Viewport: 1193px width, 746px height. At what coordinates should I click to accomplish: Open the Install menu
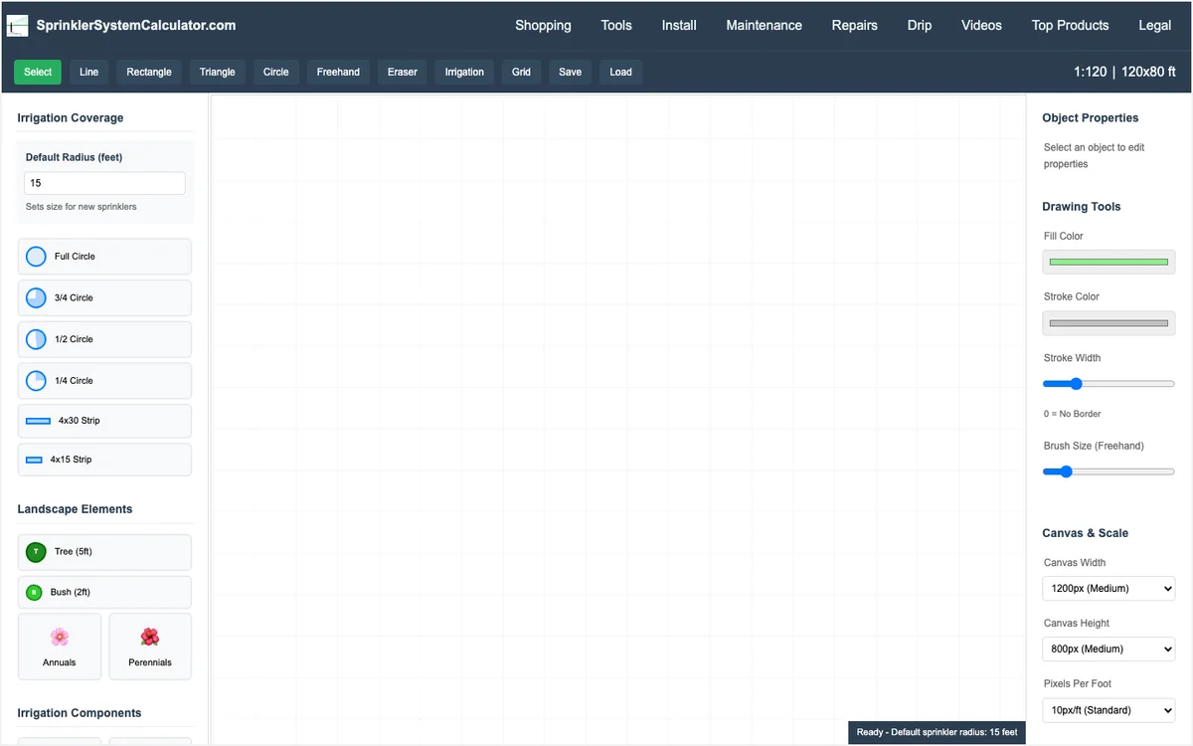click(679, 26)
